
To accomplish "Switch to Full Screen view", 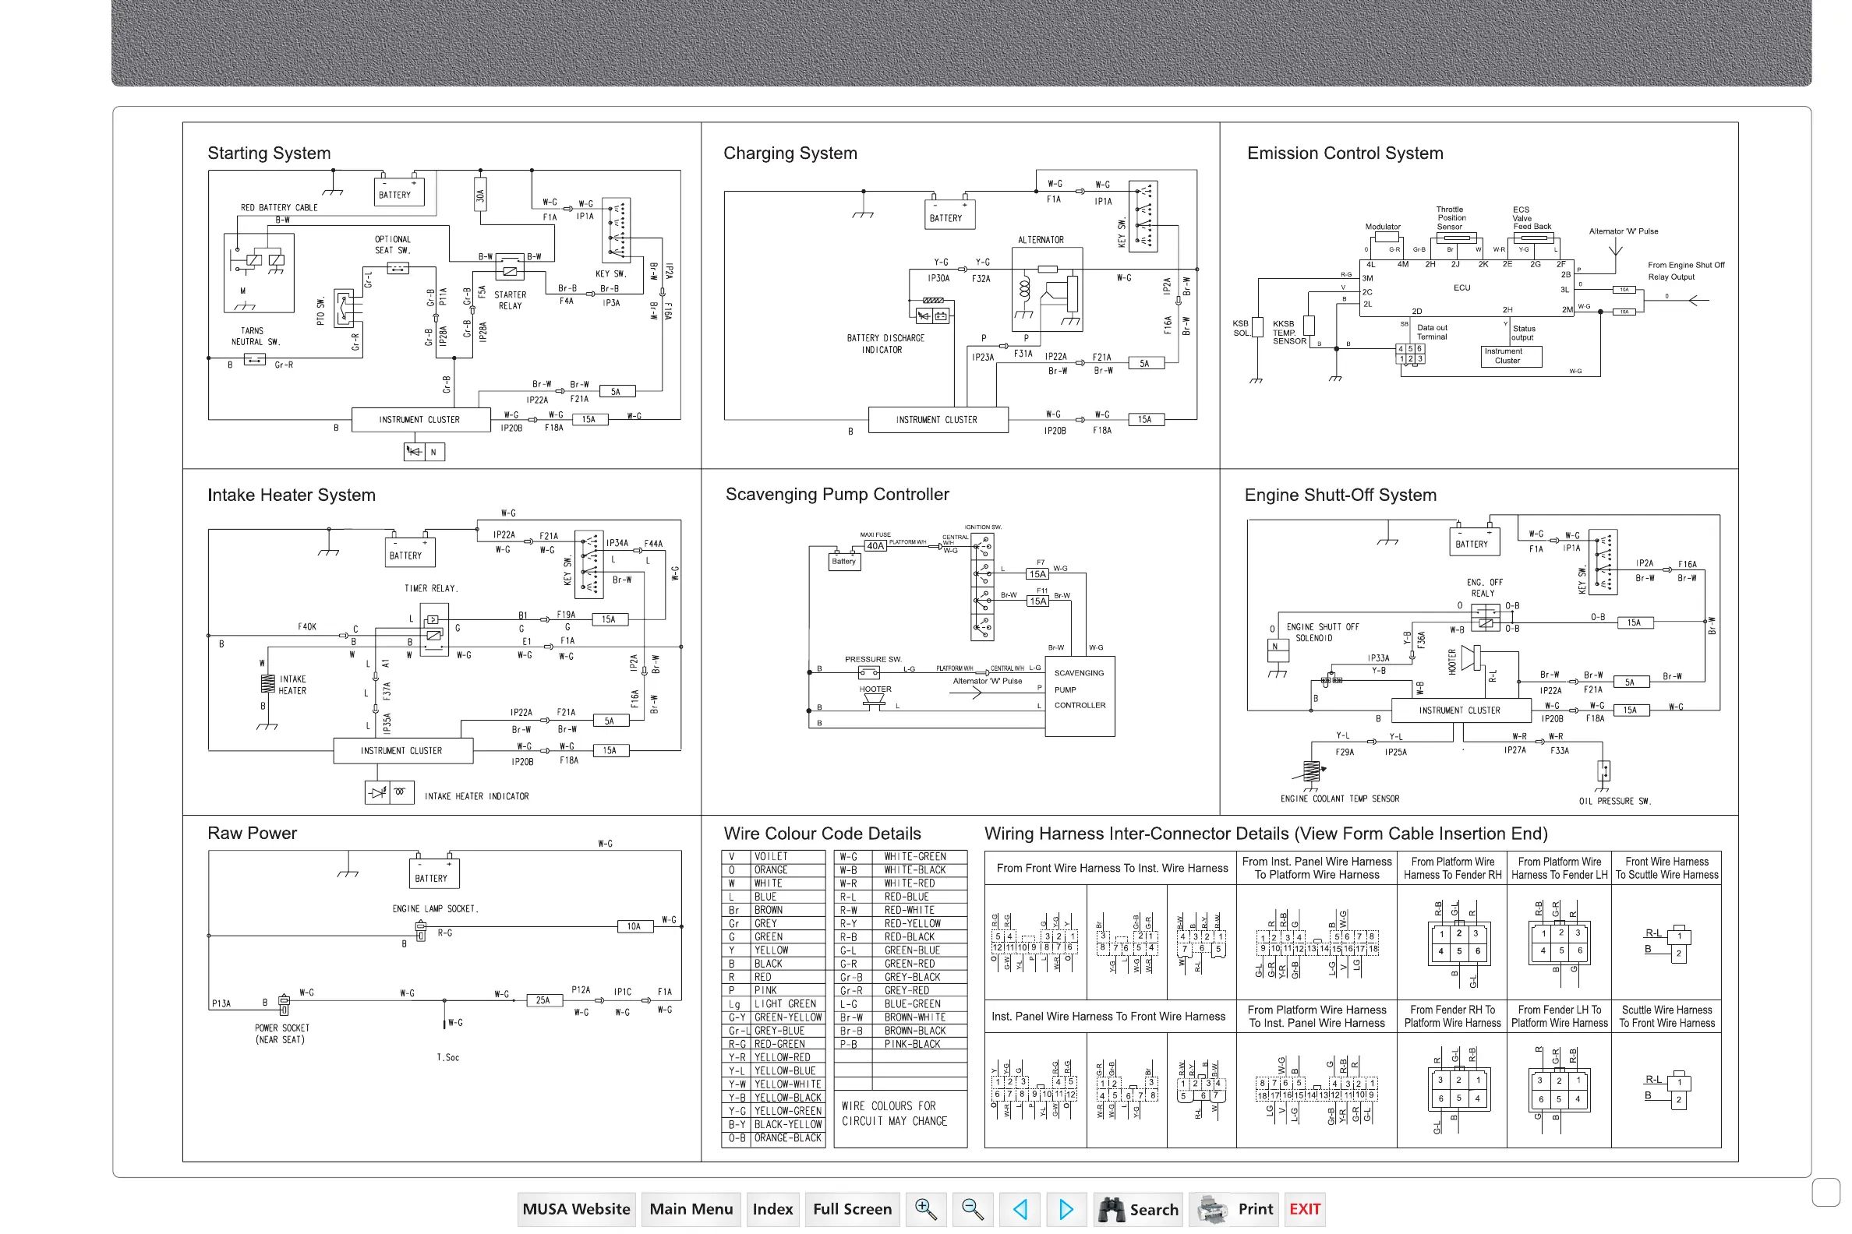I will 852,1209.
